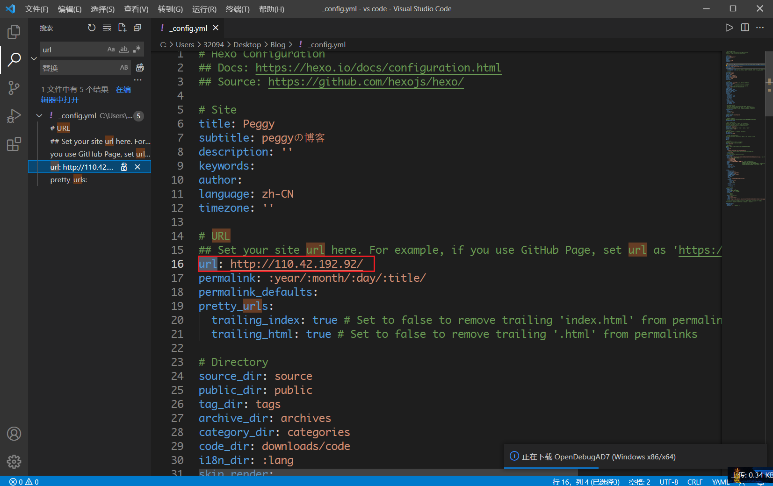The image size is (773, 486).
Task: Select the _config.yml editor tab
Action: tap(188, 28)
